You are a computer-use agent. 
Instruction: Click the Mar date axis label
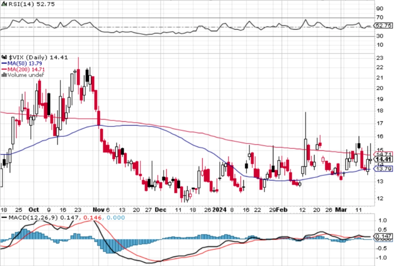(x=341, y=210)
